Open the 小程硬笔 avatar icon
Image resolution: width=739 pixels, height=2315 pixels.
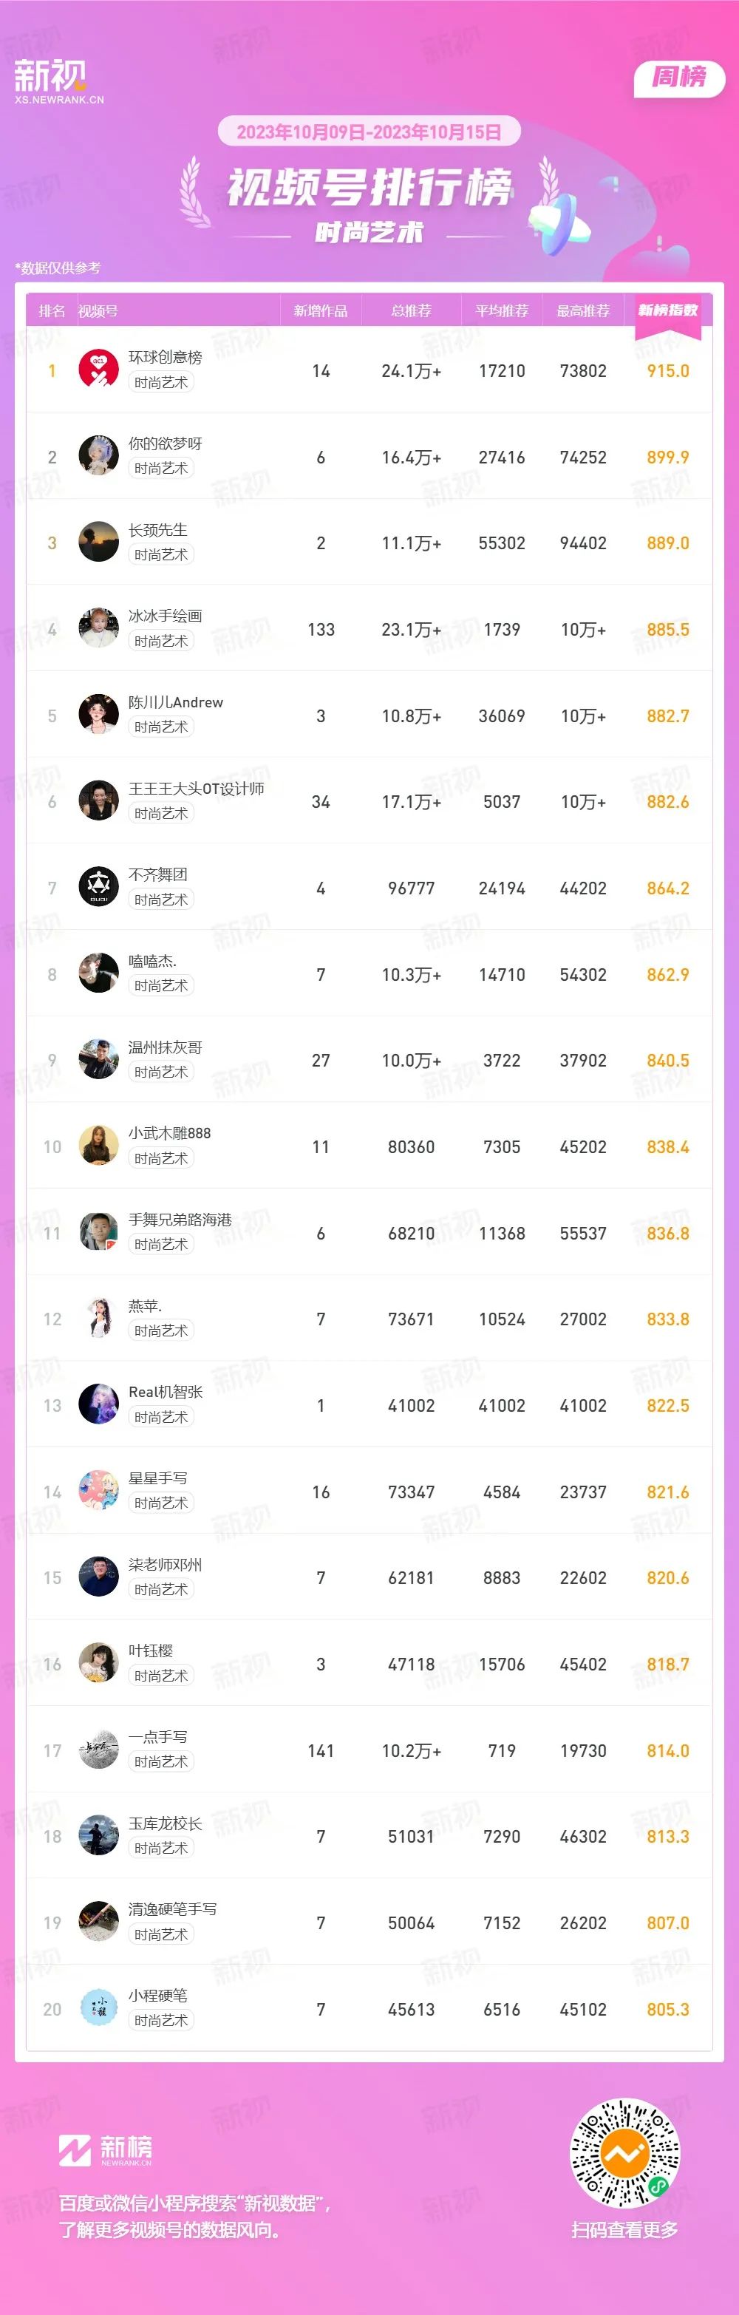click(x=99, y=2010)
